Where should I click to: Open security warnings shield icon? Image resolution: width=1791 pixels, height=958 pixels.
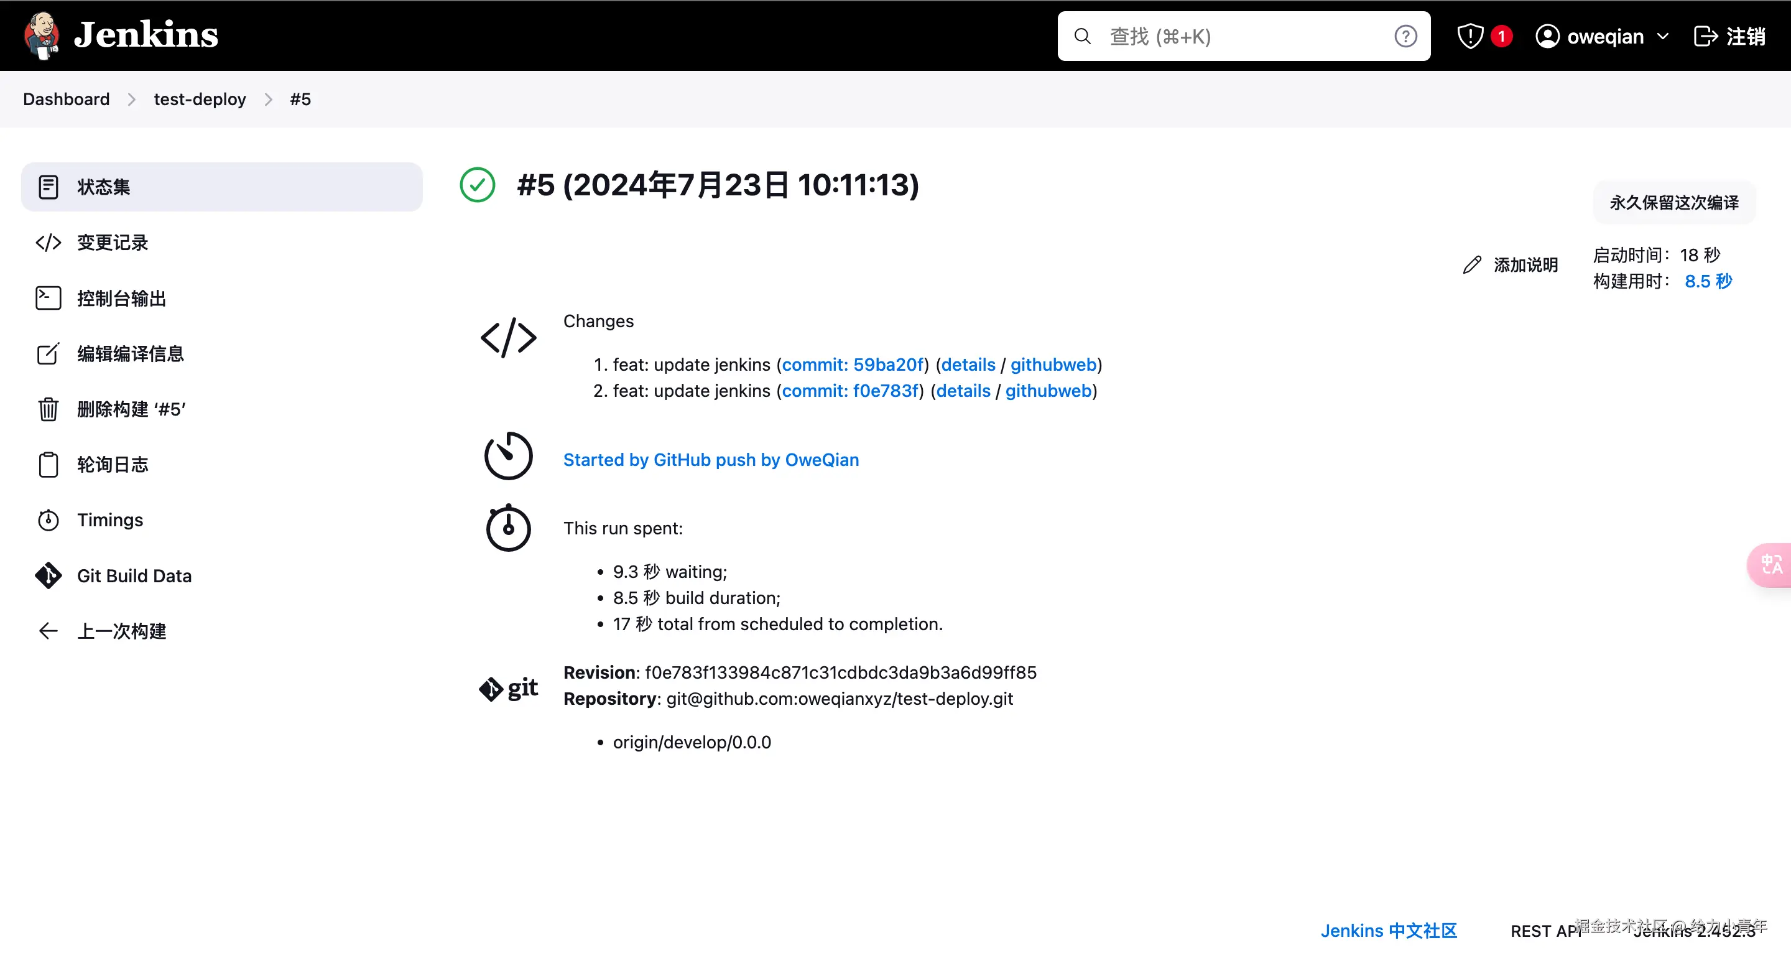coord(1469,36)
